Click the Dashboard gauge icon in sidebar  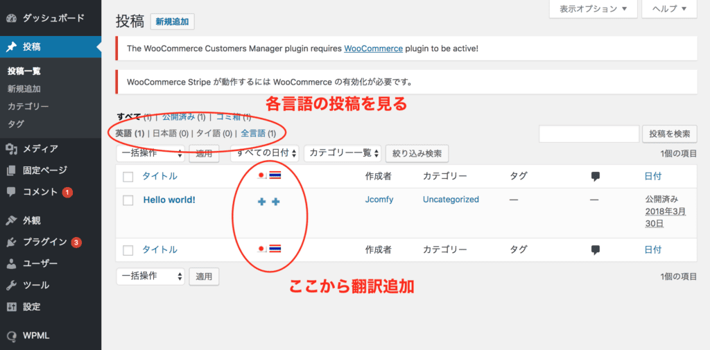click(12, 19)
